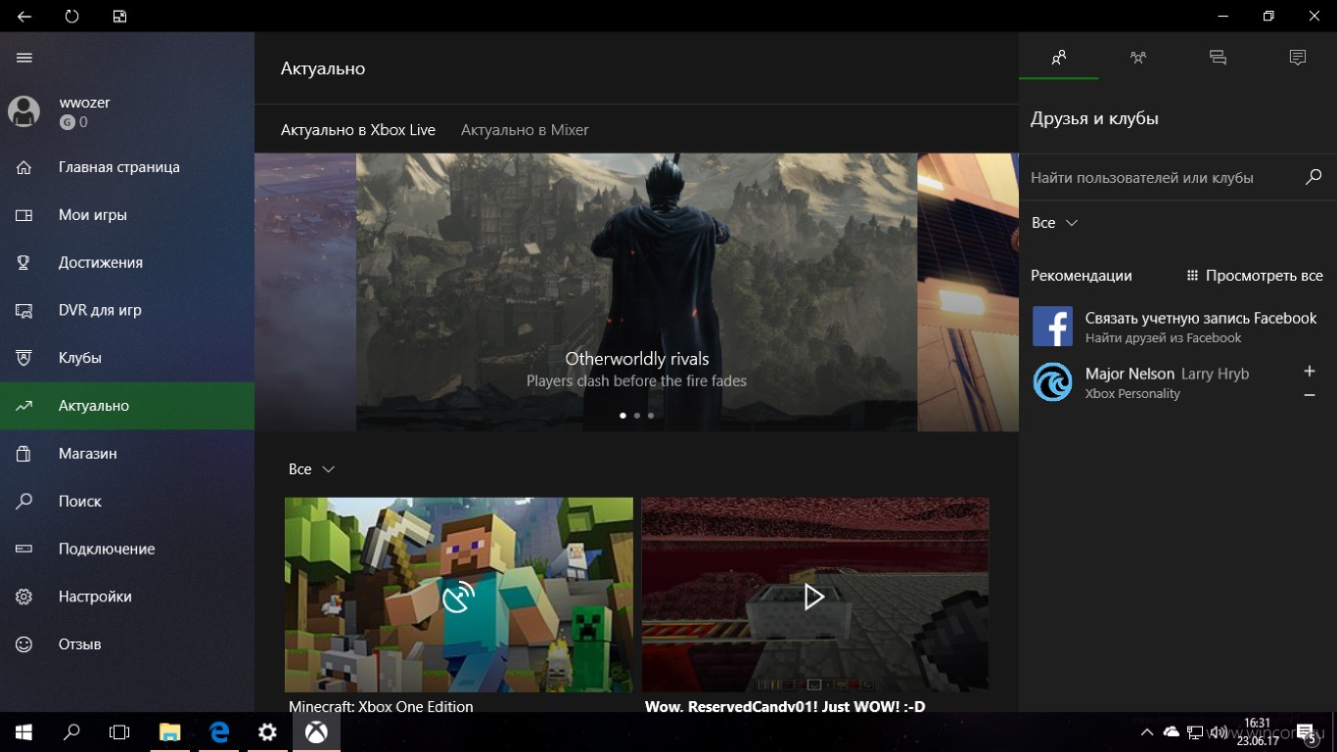Viewport: 1337px width, 752px height.
Task: Open the Otherworldly rivals featured banner
Action: point(636,292)
